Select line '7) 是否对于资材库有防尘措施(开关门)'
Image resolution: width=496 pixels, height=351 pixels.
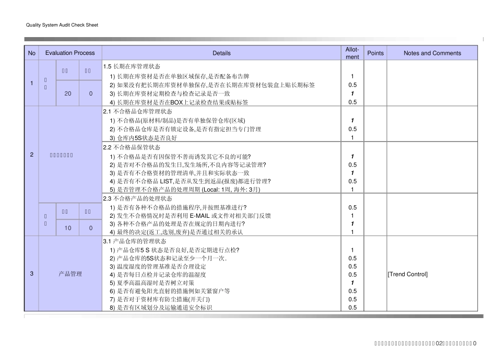click(160, 299)
